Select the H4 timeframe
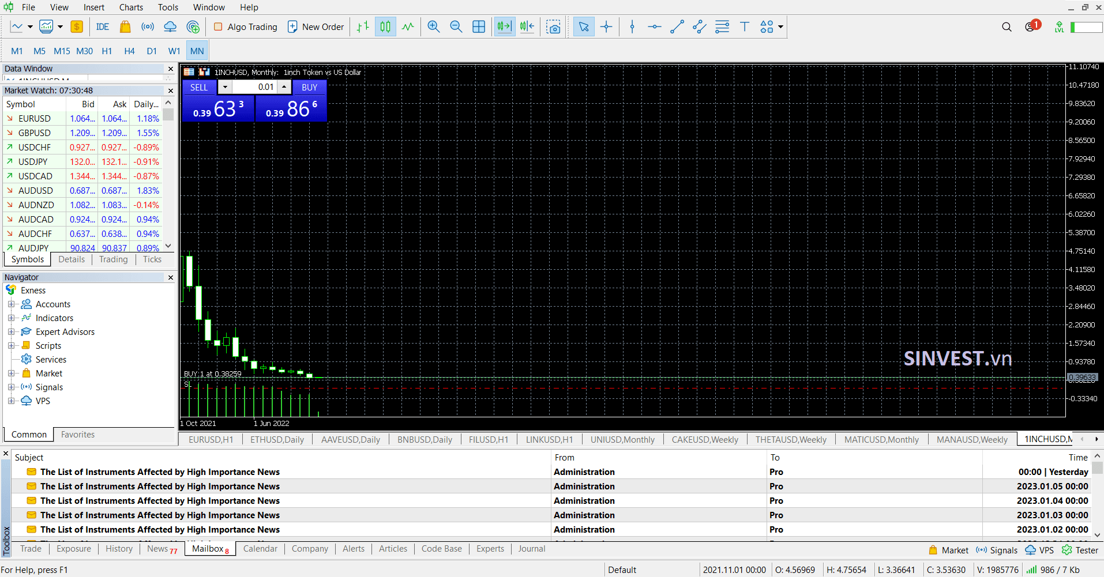 pyautogui.click(x=129, y=51)
